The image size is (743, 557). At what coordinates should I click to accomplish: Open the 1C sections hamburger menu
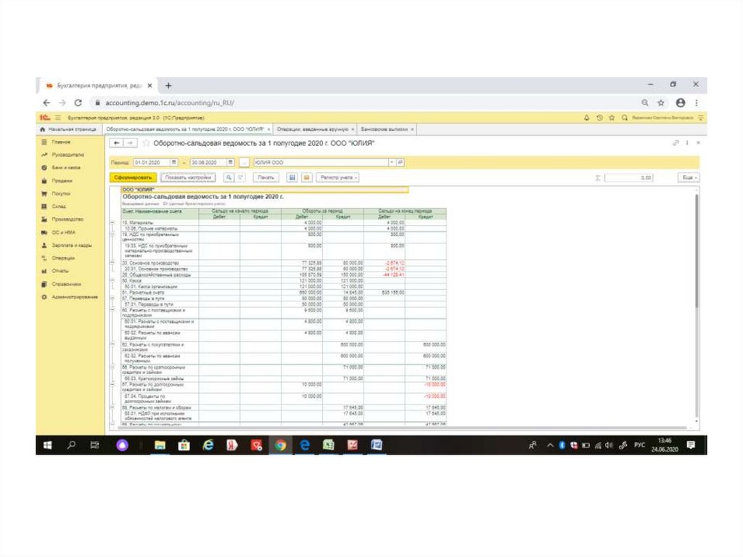tap(58, 118)
